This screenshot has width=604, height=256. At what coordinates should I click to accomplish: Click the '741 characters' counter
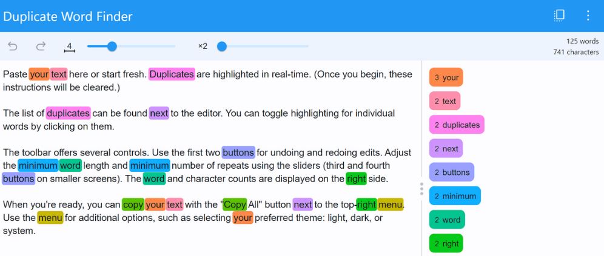(x=576, y=52)
